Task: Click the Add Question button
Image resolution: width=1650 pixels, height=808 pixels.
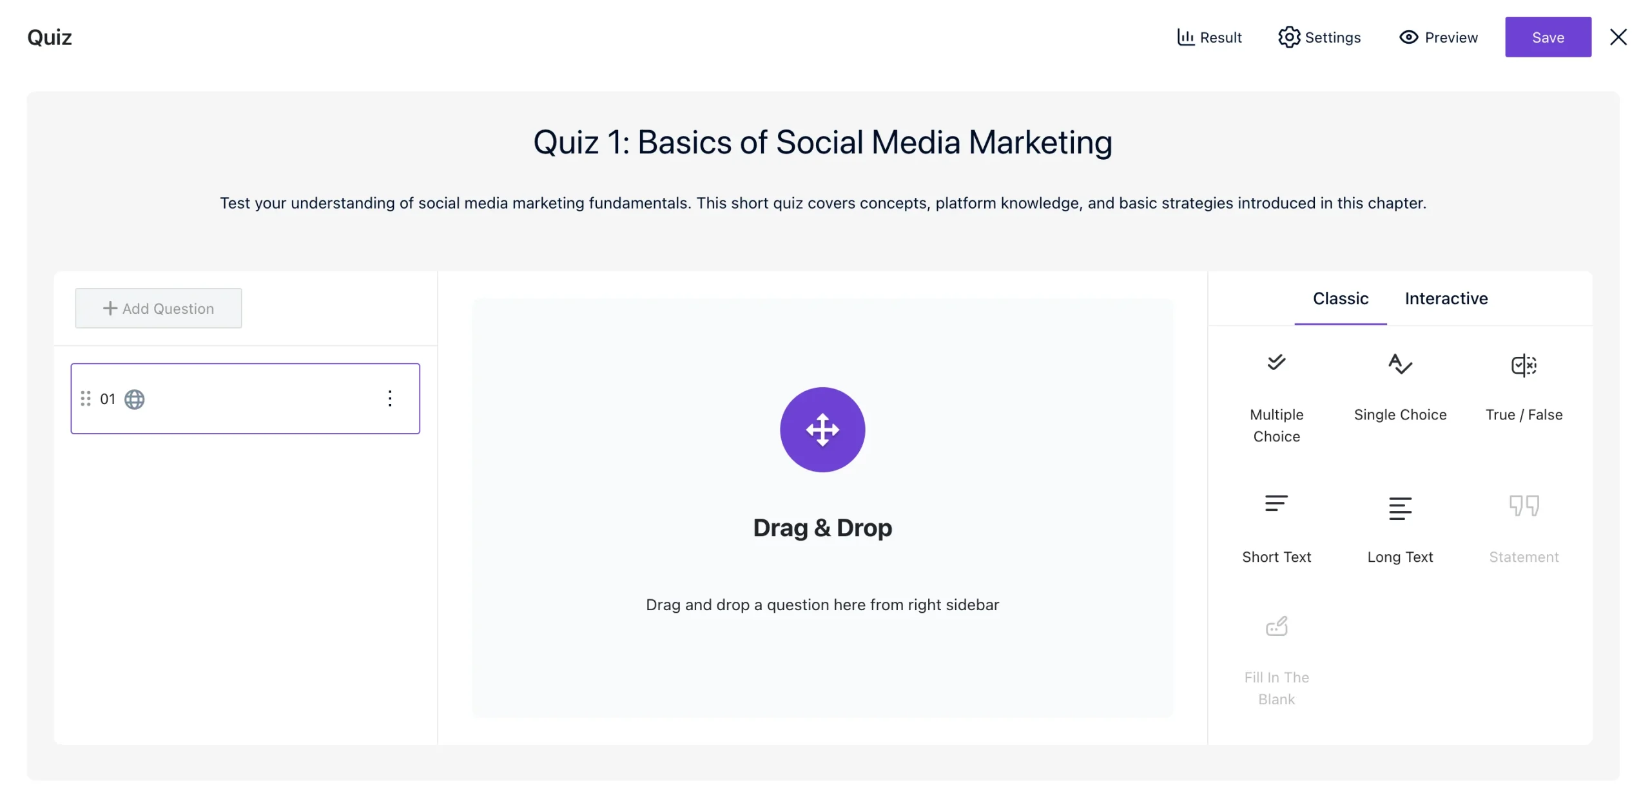Action: [x=157, y=308]
